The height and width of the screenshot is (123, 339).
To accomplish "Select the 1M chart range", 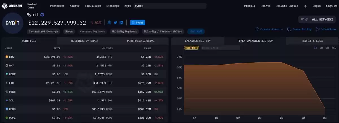I will [321, 48].
